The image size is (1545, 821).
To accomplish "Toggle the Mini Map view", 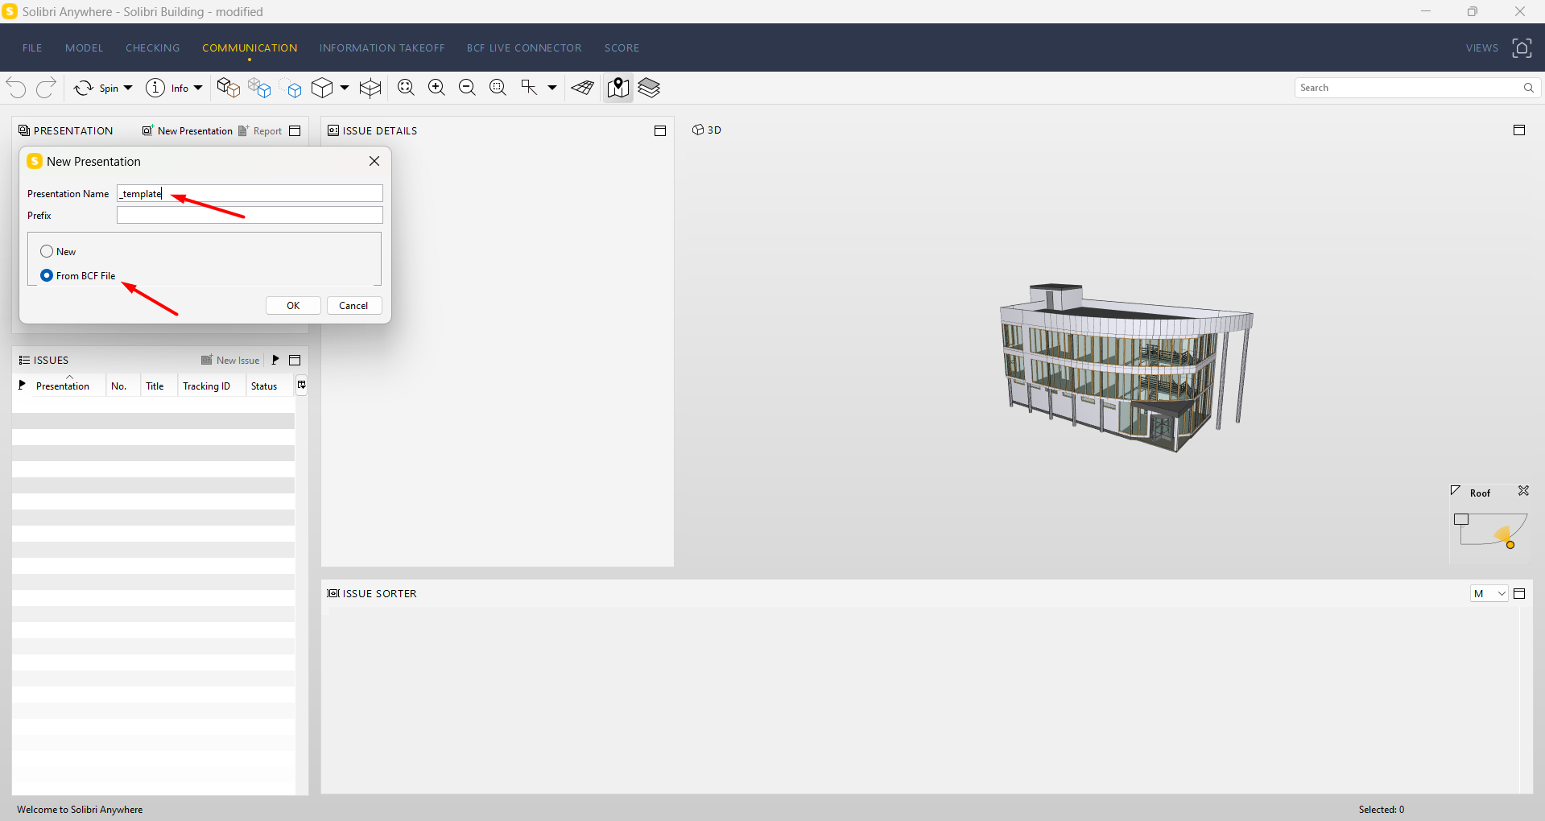I will pyautogui.click(x=618, y=88).
